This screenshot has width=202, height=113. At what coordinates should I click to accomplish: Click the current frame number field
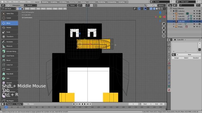pos(133,104)
